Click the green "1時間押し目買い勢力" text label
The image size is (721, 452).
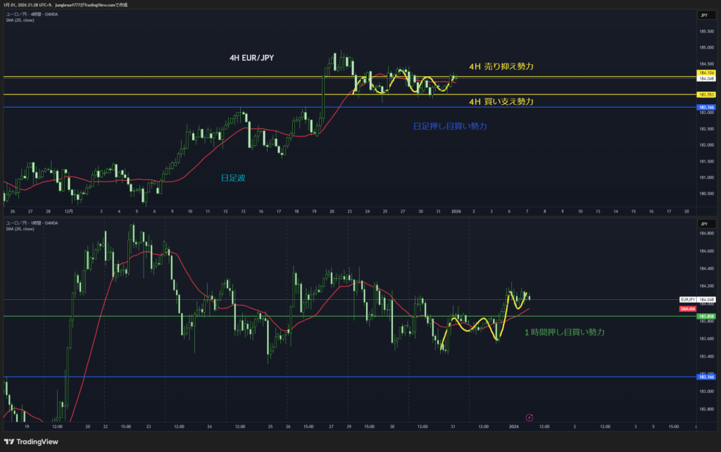click(564, 332)
